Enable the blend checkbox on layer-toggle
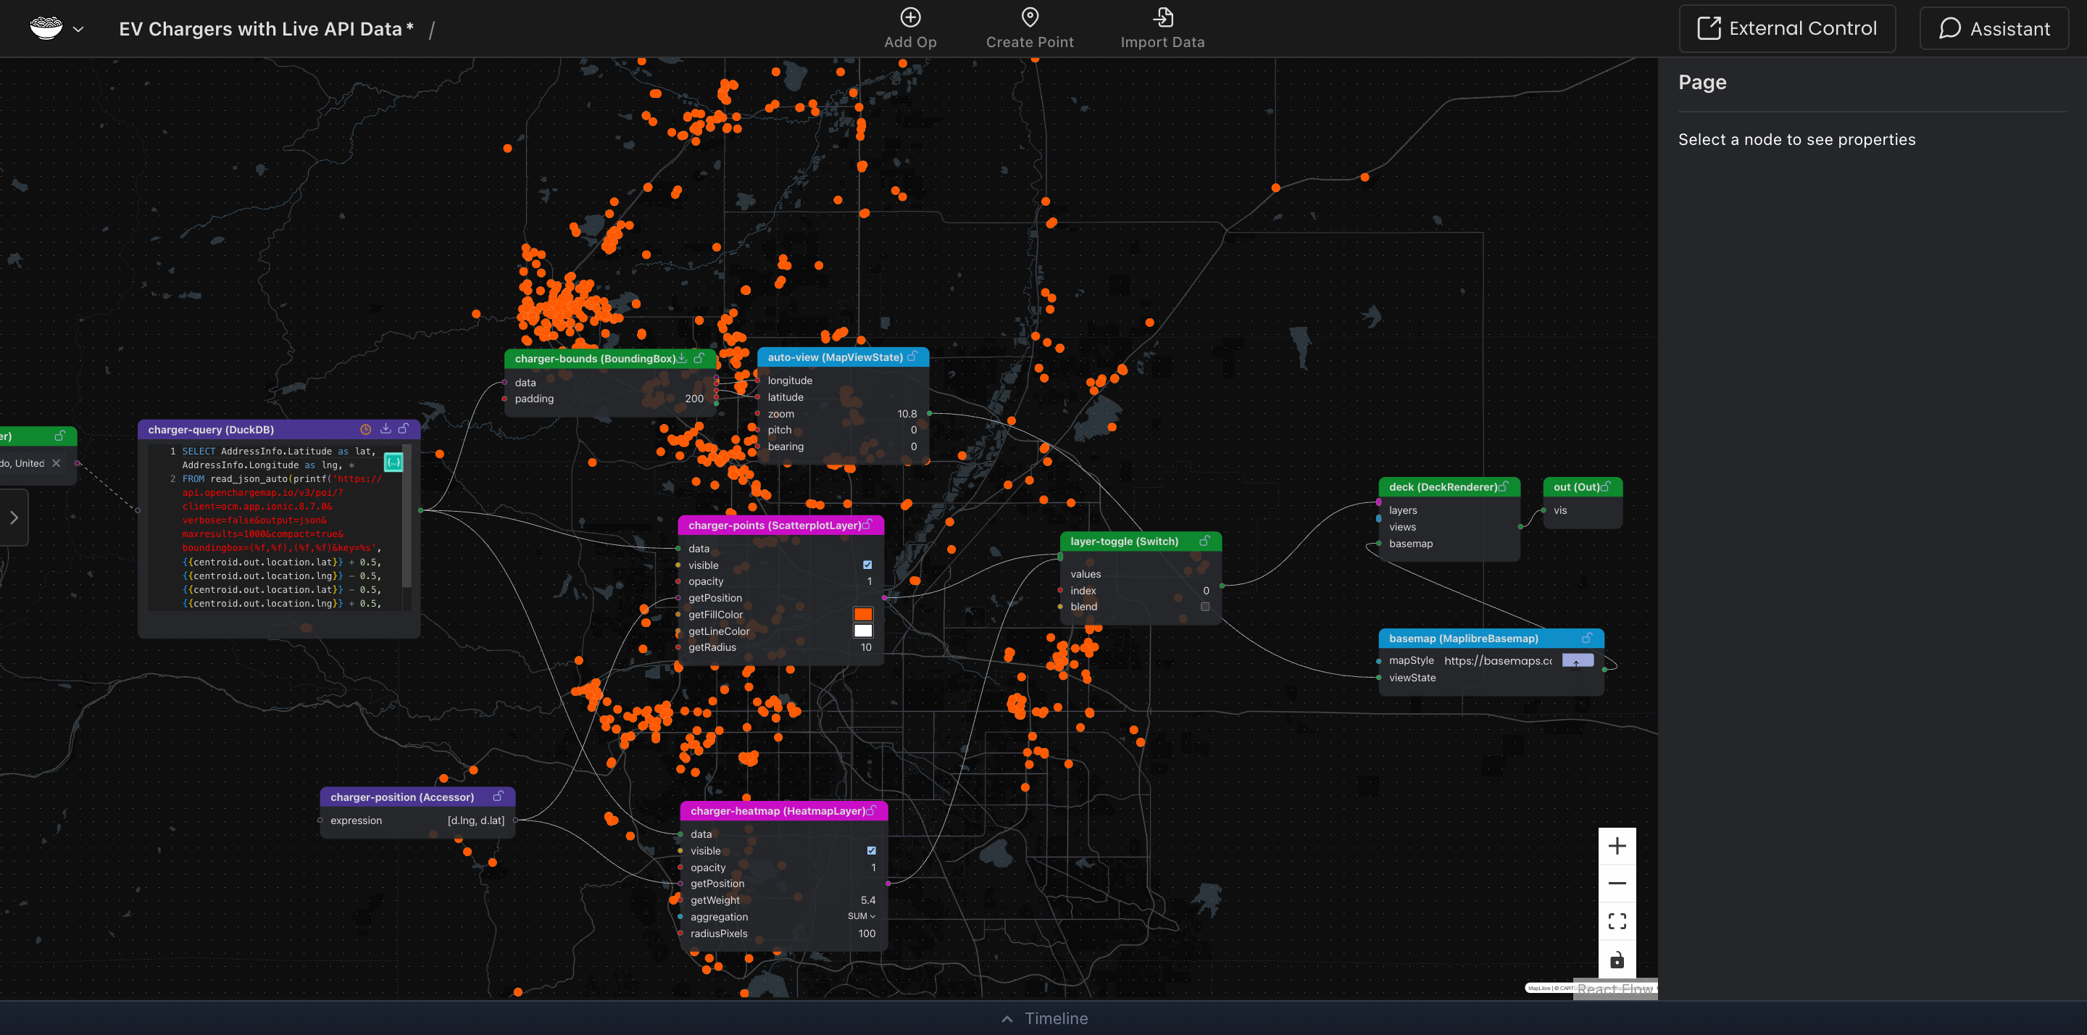This screenshot has width=2087, height=1035. coord(1204,606)
